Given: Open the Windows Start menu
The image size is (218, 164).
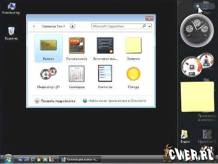Looking at the screenshot, I should coord(8,159).
